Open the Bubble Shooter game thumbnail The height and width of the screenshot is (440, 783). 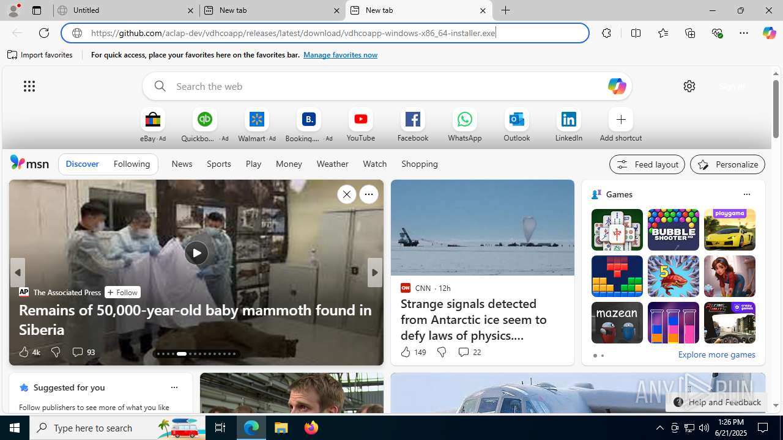(x=674, y=230)
